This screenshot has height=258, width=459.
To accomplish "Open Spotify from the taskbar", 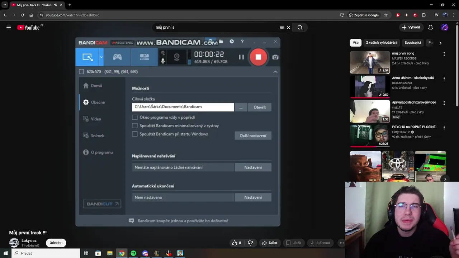I will pyautogui.click(x=133, y=253).
